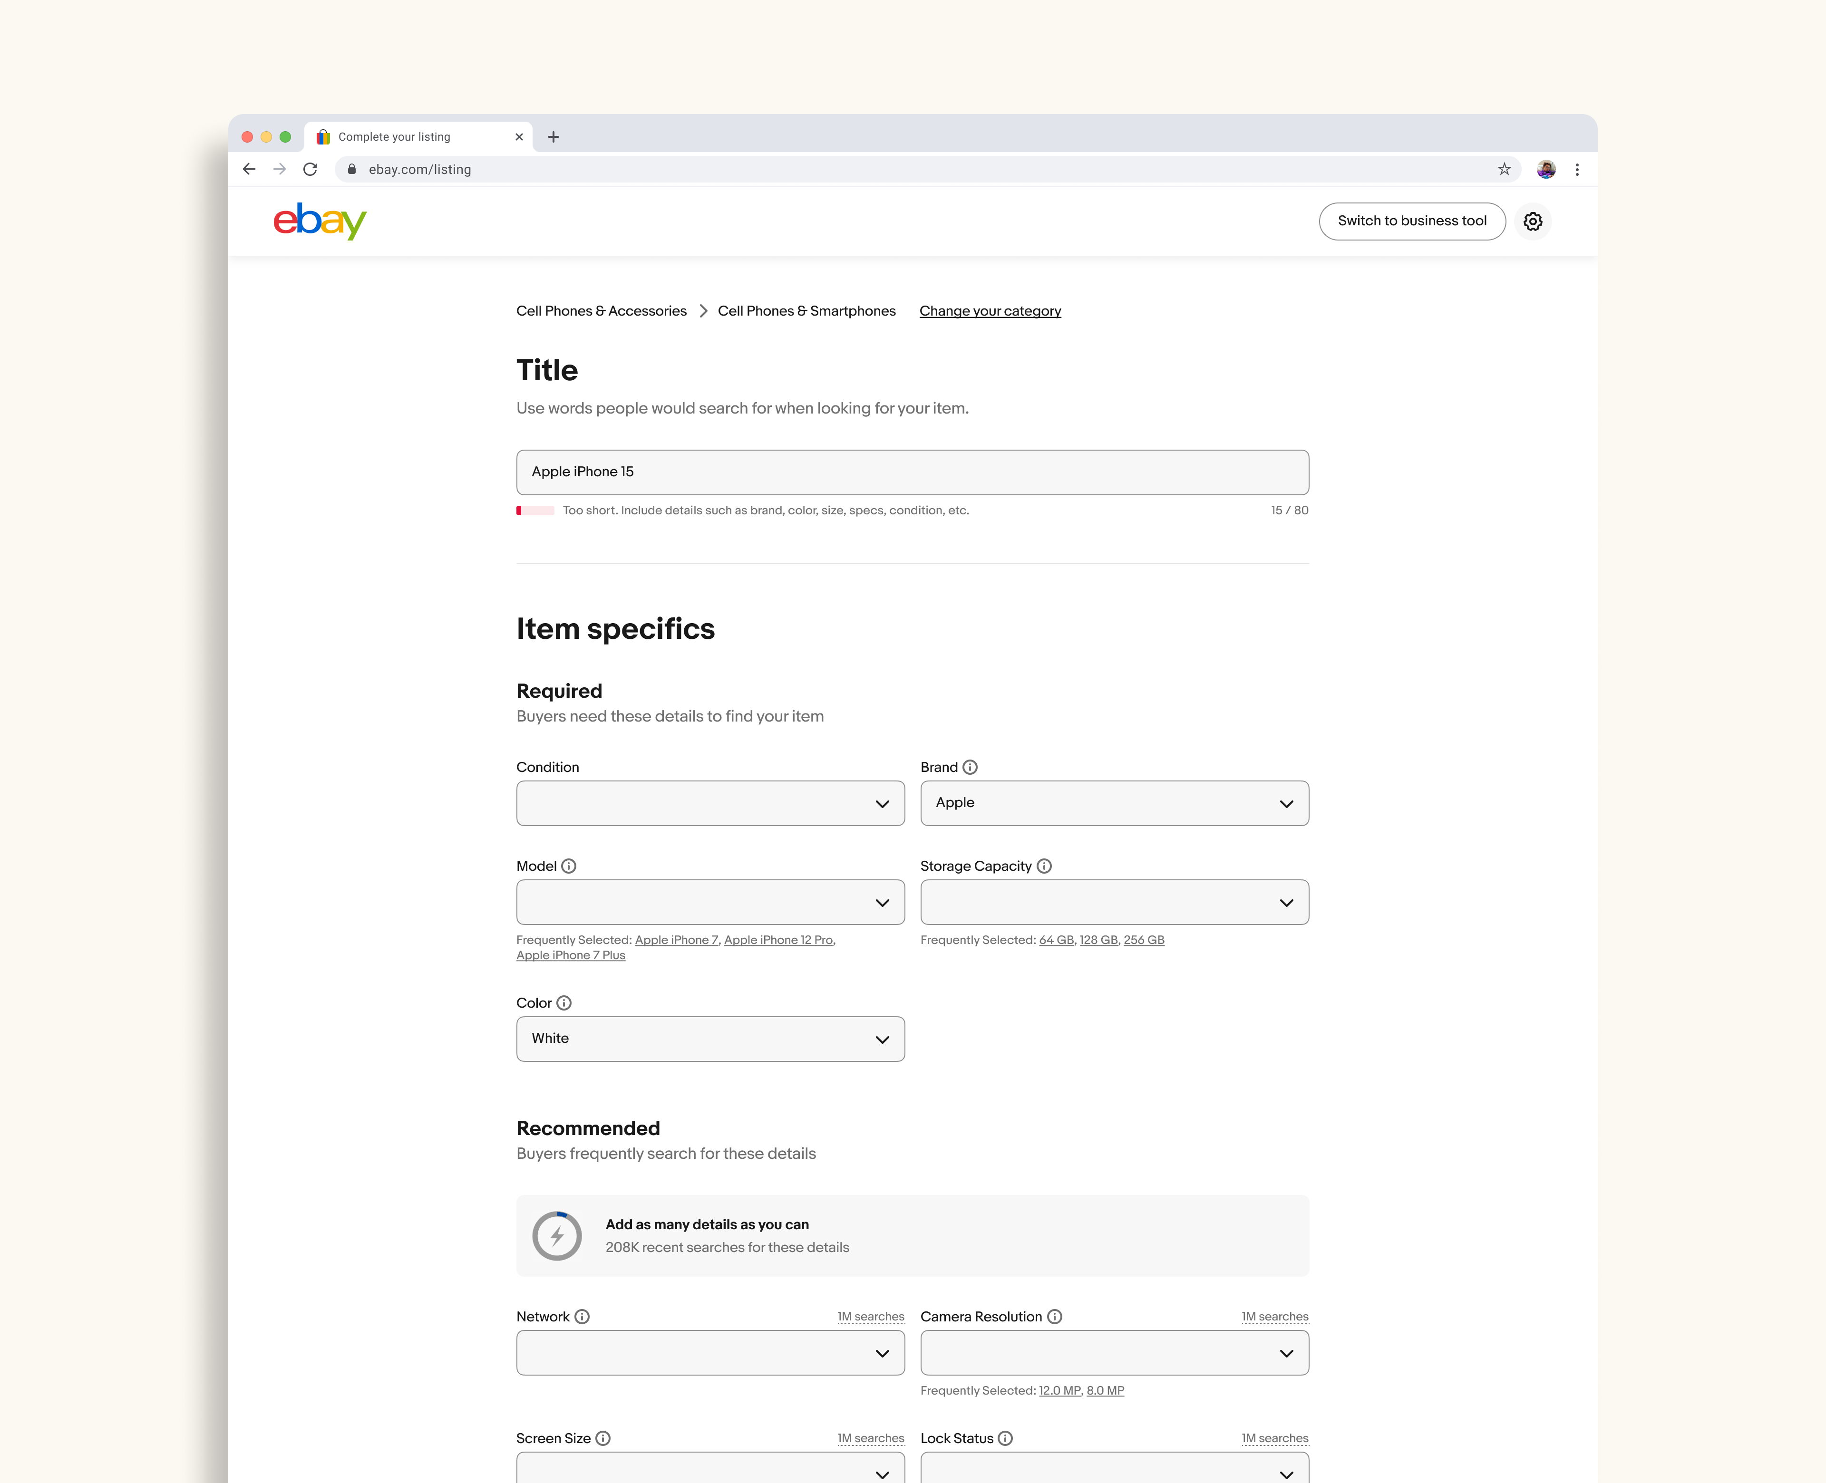Open the Screen Size dropdown
Screen dimensions: 1826x1483
[x=710, y=1468]
